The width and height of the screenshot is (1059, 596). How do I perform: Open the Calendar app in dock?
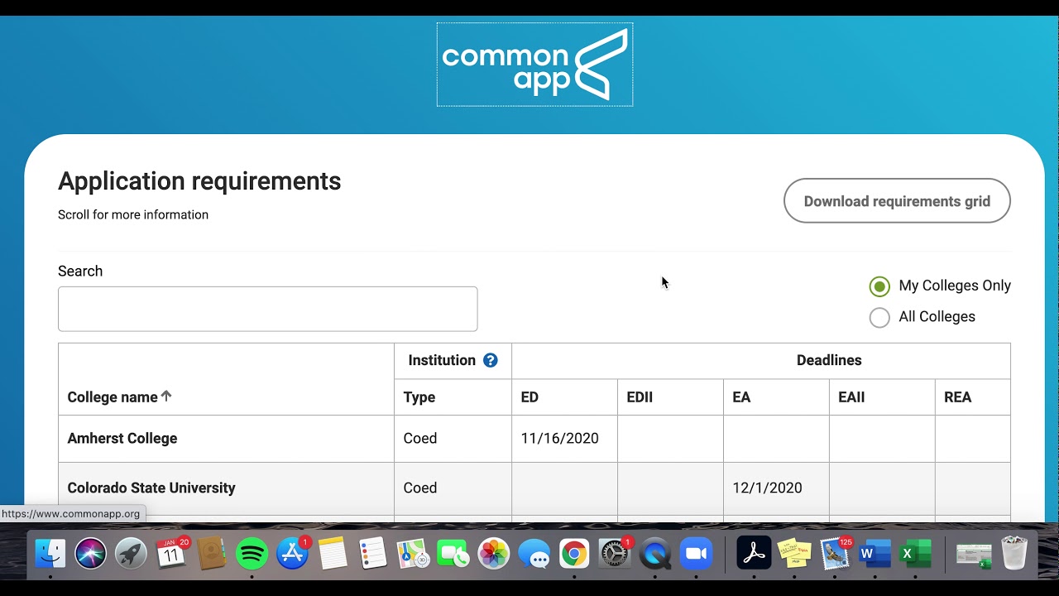coord(171,553)
